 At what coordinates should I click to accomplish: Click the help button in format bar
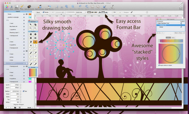click(147, 12)
